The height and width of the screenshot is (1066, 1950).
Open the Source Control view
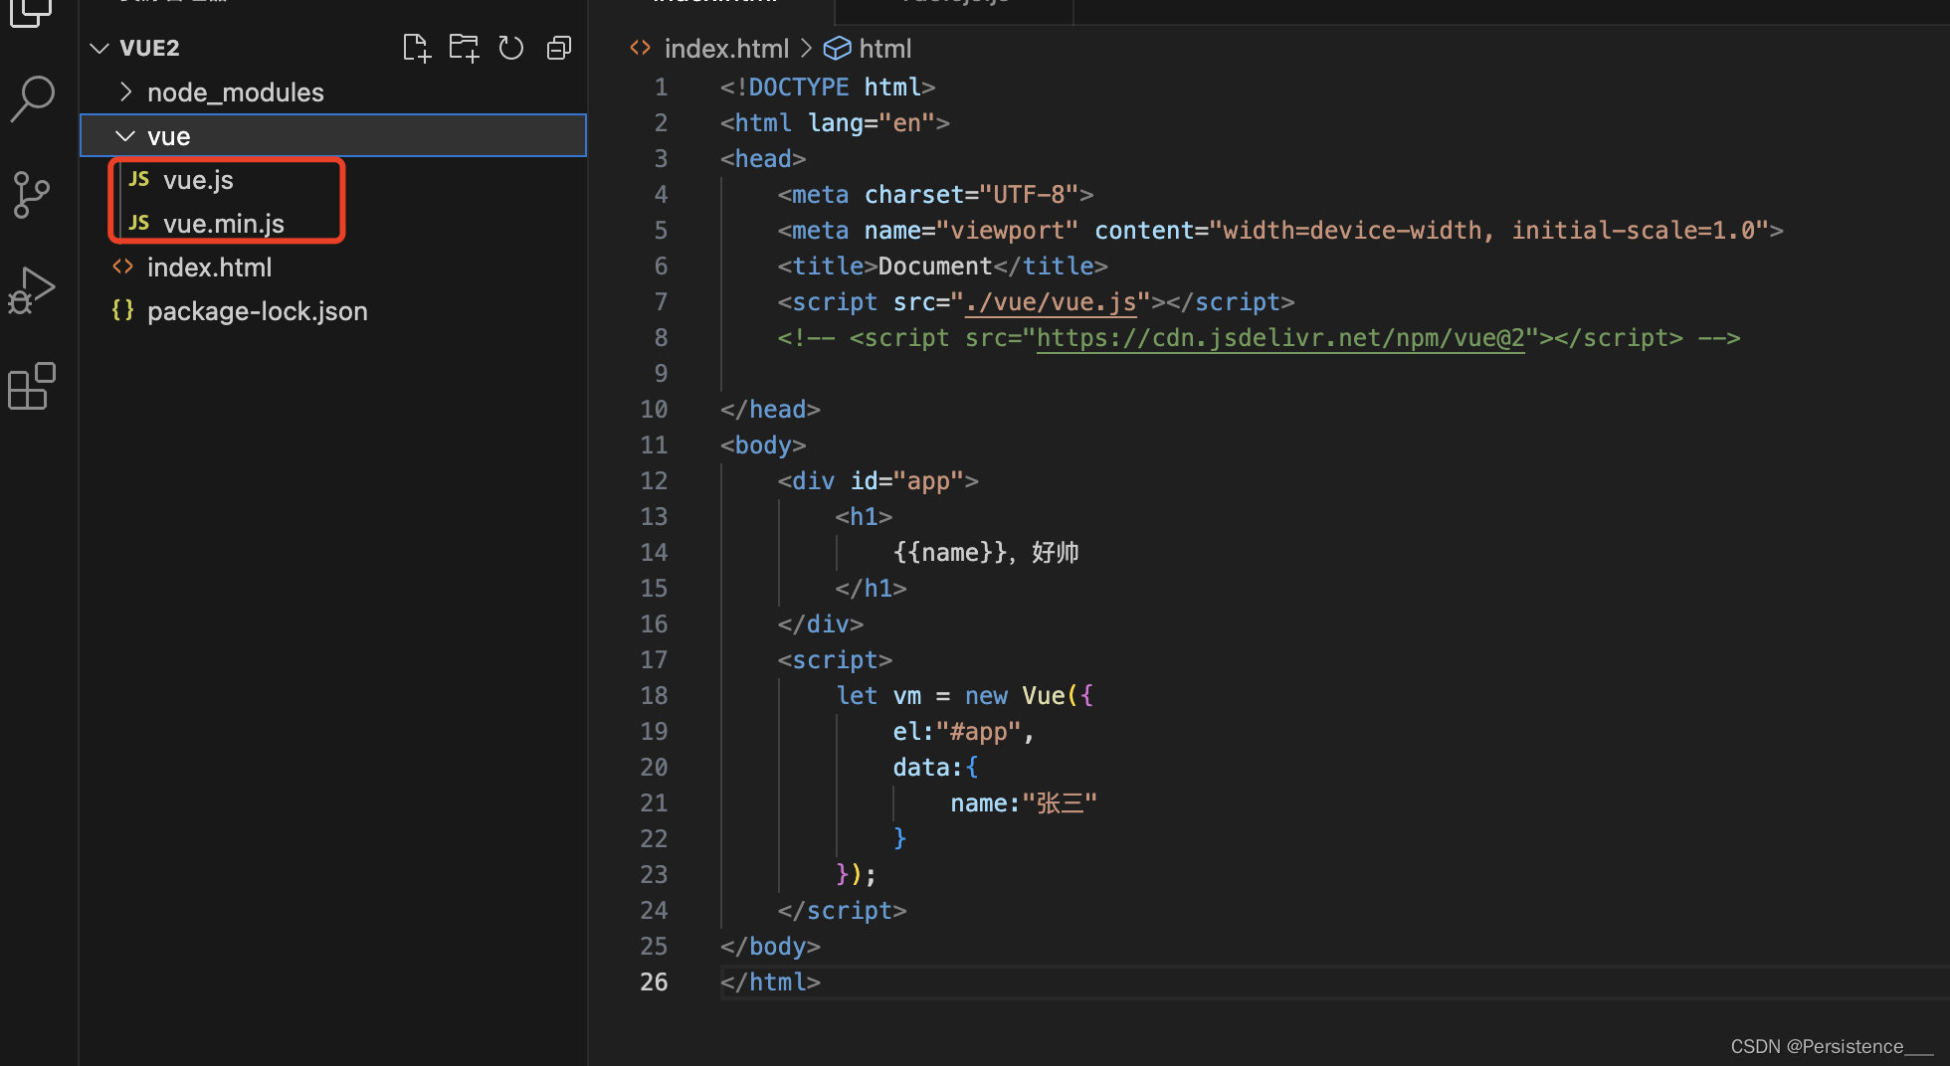(x=32, y=195)
